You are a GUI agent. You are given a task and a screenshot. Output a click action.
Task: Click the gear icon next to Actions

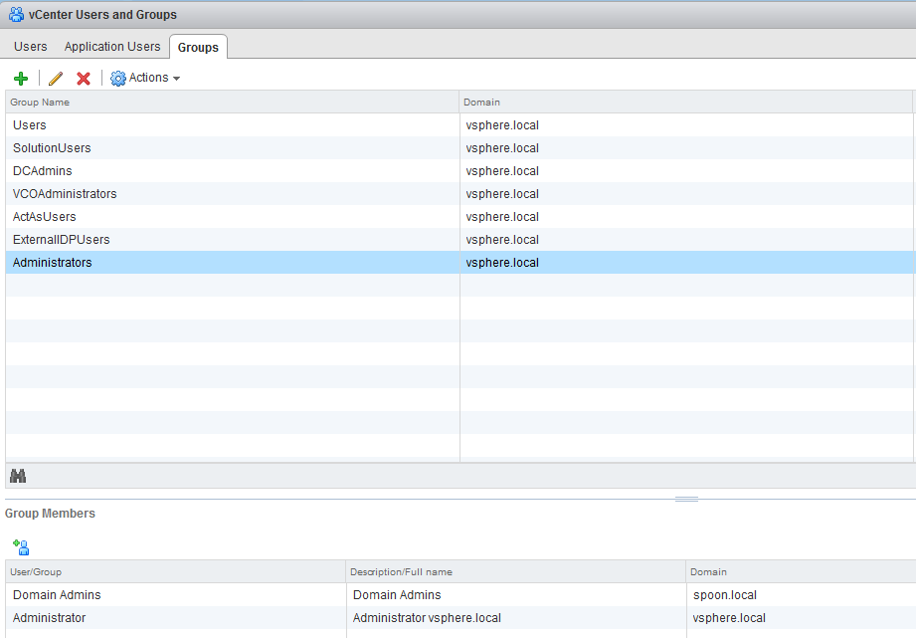118,79
